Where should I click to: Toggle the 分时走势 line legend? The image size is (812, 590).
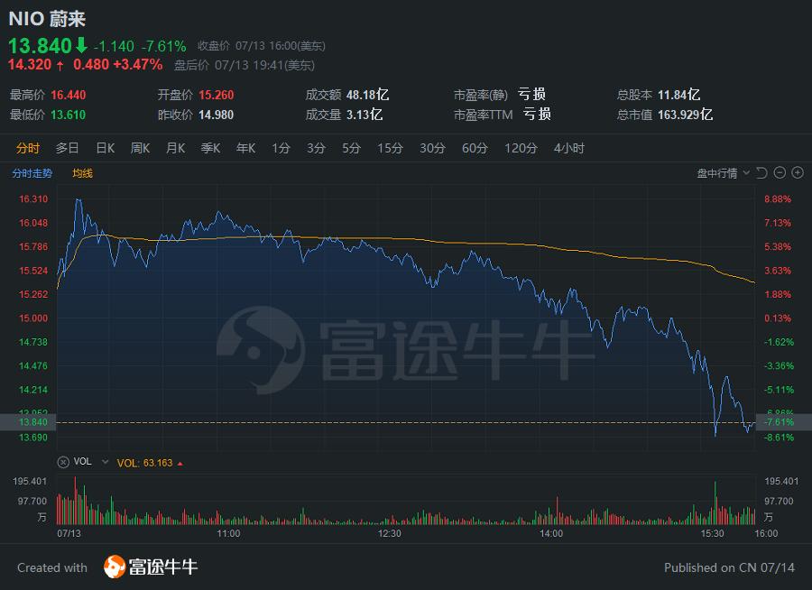click(x=32, y=173)
